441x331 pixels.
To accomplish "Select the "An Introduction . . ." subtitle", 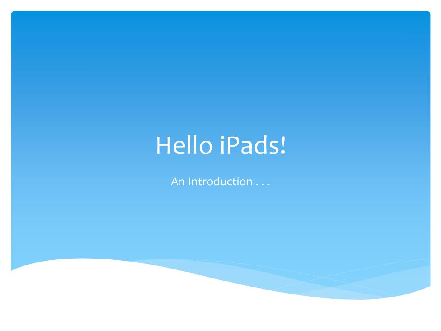I will 220,181.
